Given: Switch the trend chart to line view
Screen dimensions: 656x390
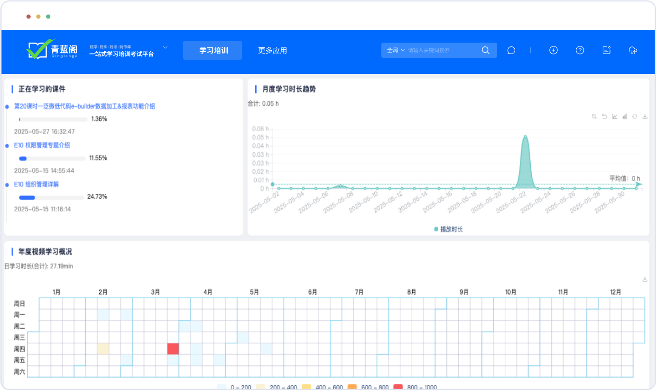Looking at the screenshot, I should tap(615, 117).
